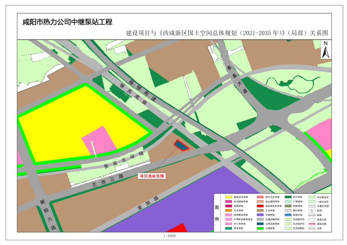Click the north arrow compass icon
The width and height of the screenshot is (347, 245).
(x=325, y=50)
